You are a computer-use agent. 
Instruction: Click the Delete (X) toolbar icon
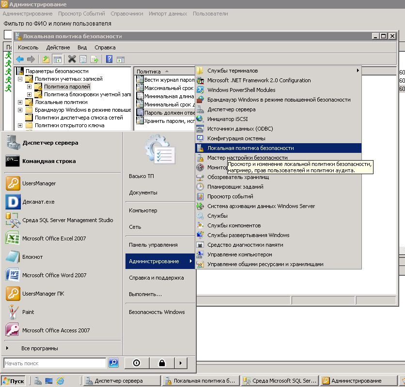tap(72, 59)
